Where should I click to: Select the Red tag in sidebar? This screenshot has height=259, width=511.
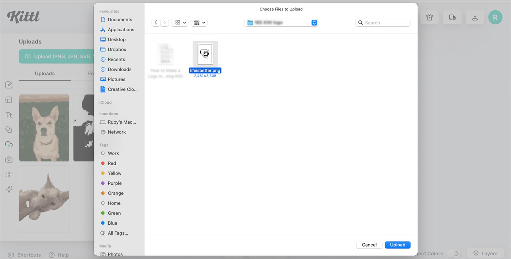pyautogui.click(x=112, y=163)
